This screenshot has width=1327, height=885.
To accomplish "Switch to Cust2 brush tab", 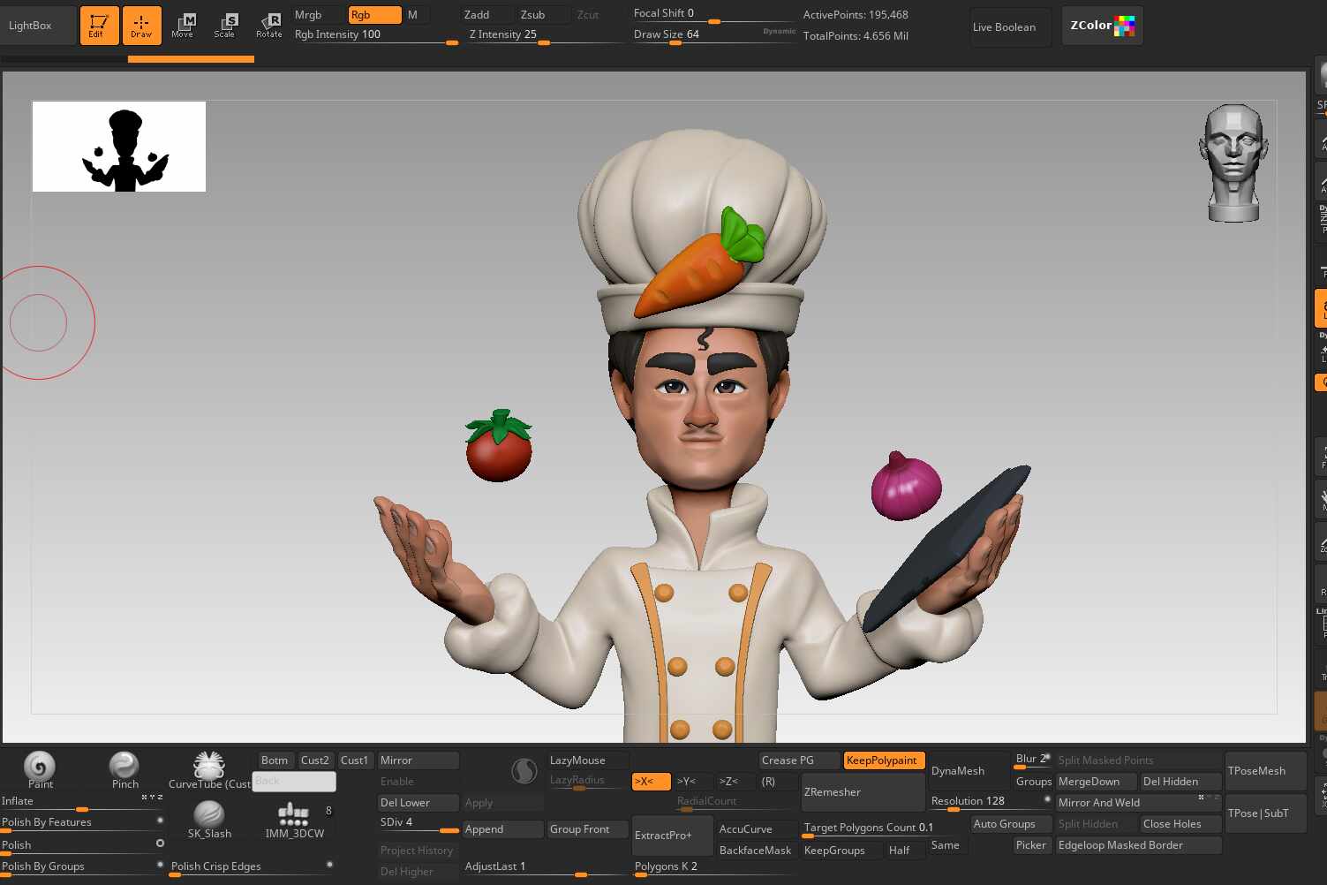I will click(x=314, y=760).
